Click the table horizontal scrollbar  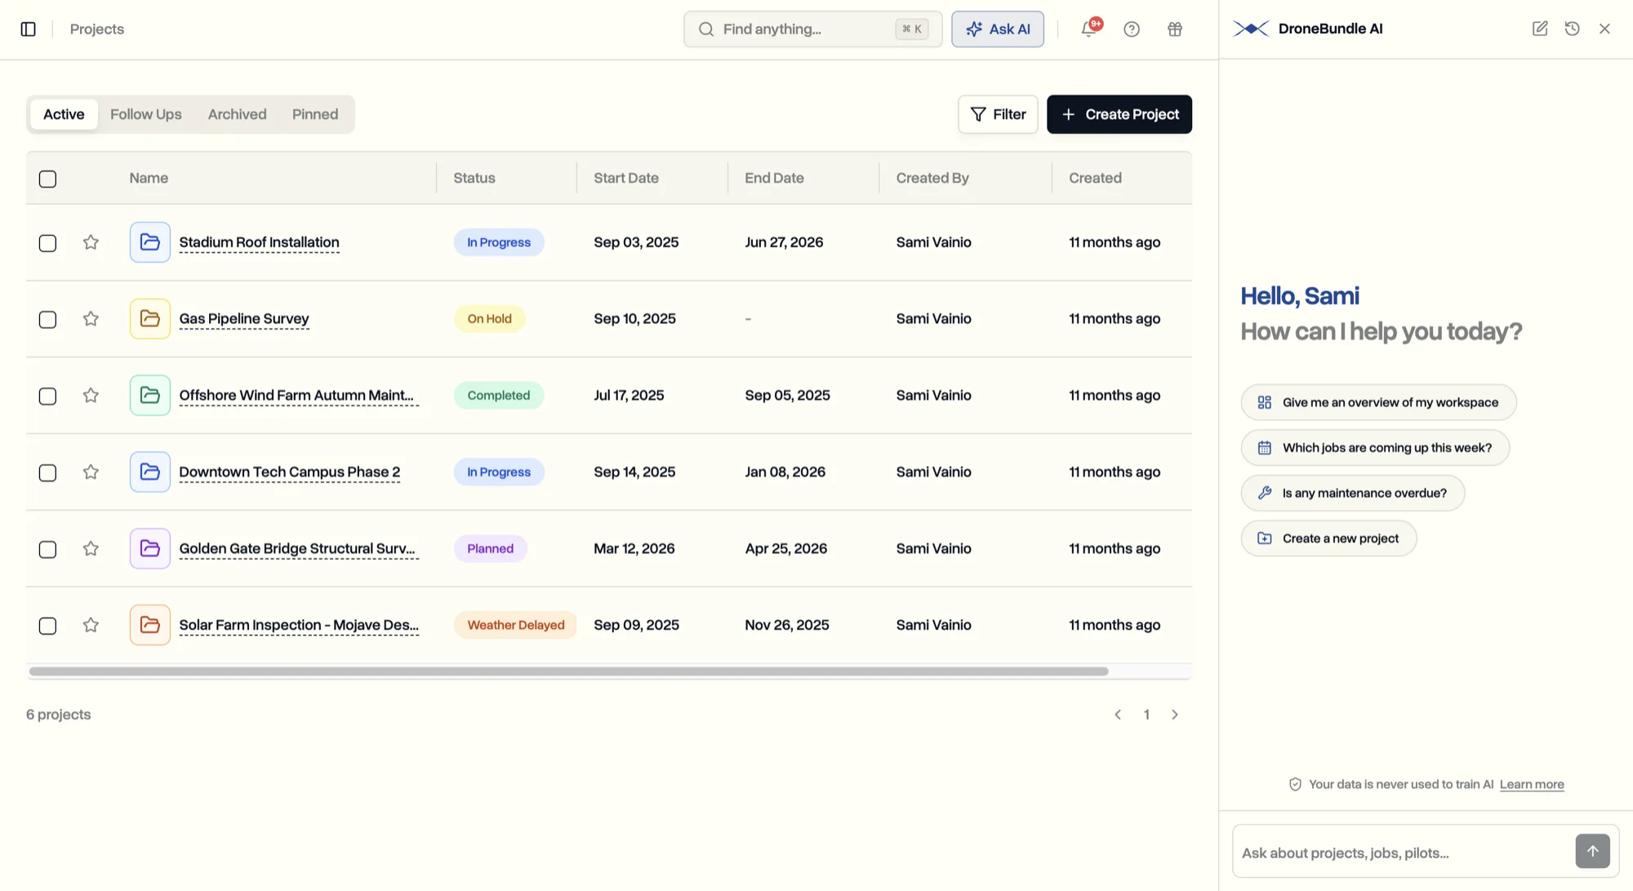click(568, 672)
